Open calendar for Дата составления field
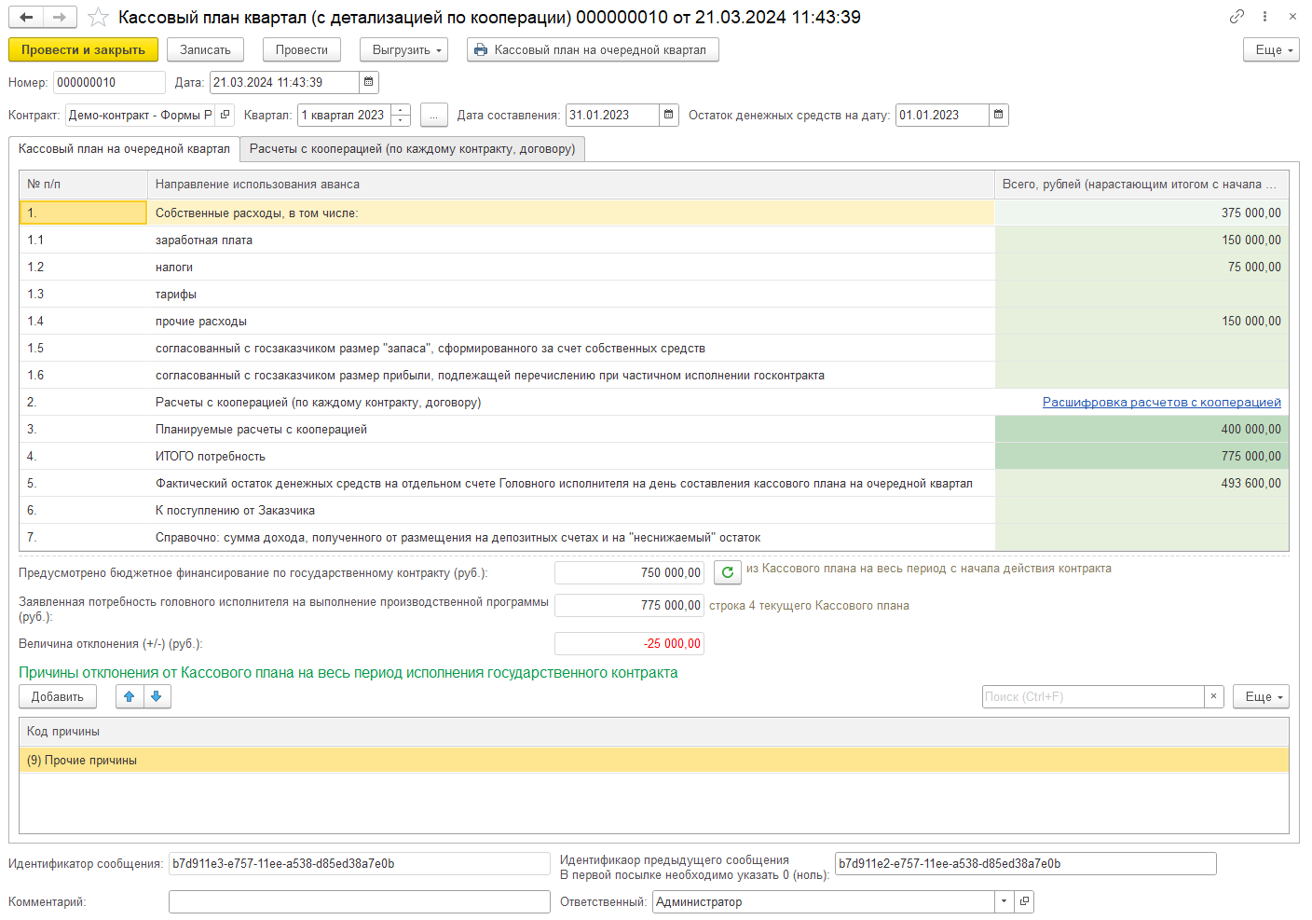The height and width of the screenshot is (920, 1312). [669, 115]
